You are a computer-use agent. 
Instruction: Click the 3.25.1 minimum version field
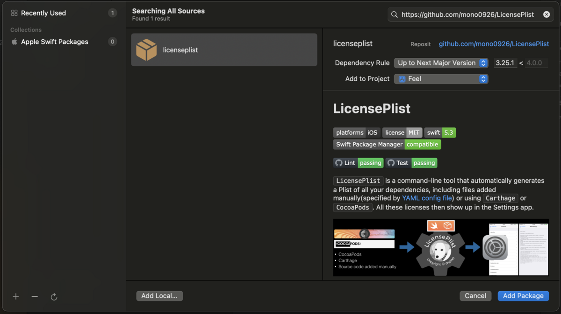504,63
